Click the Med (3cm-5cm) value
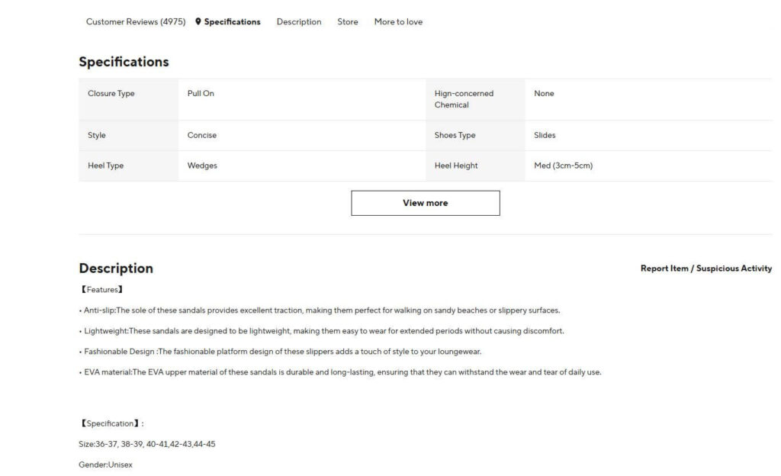The width and height of the screenshot is (781, 476). pyautogui.click(x=564, y=166)
